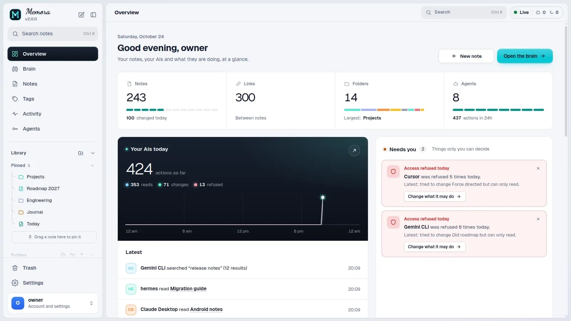
Task: Click the Today note icon
Action: (x=21, y=224)
